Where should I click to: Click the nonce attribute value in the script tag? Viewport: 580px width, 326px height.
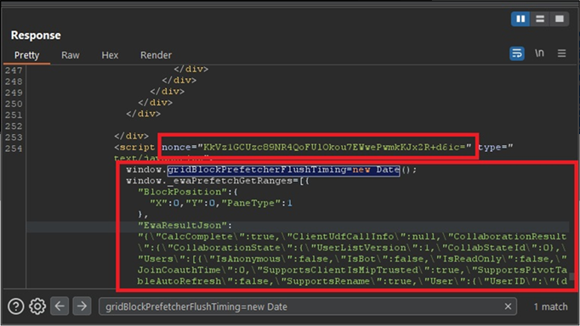[335, 148]
